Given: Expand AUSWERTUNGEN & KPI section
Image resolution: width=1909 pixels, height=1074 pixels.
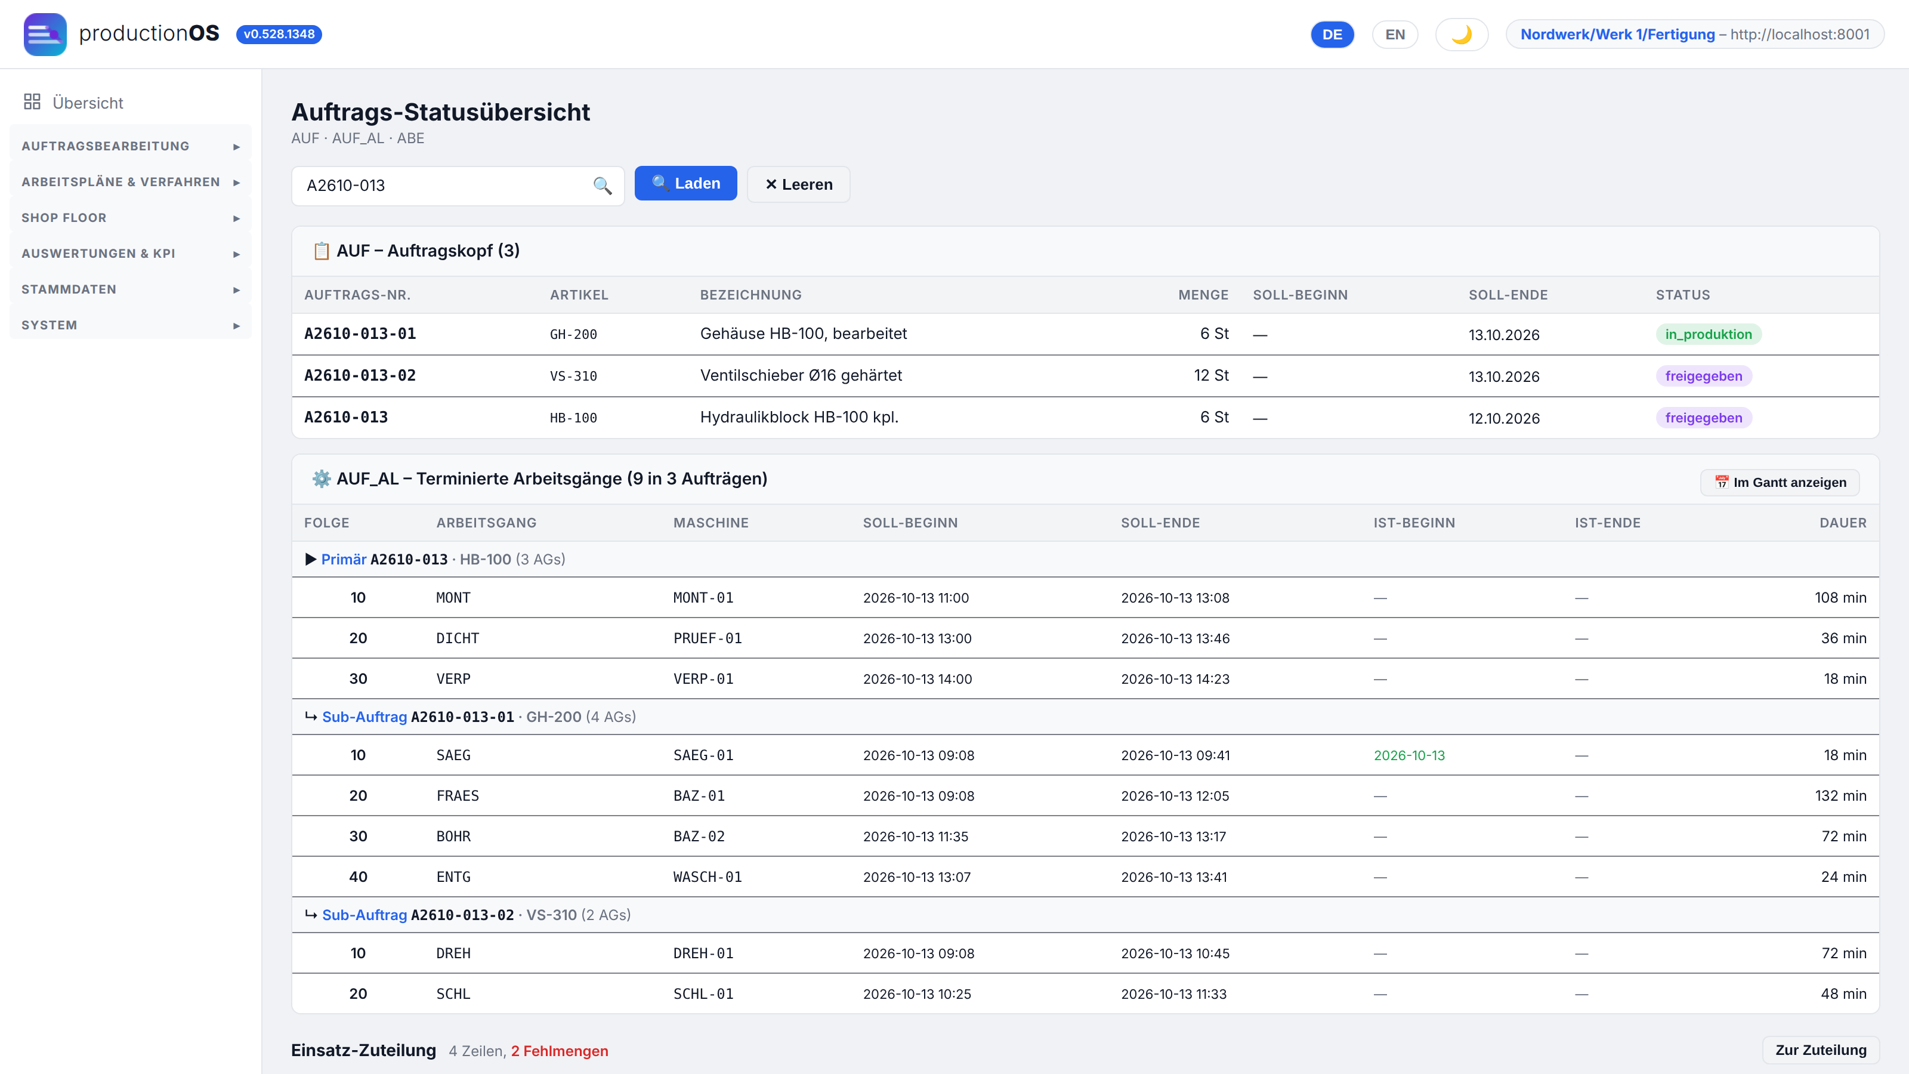Looking at the screenshot, I should click(x=131, y=254).
